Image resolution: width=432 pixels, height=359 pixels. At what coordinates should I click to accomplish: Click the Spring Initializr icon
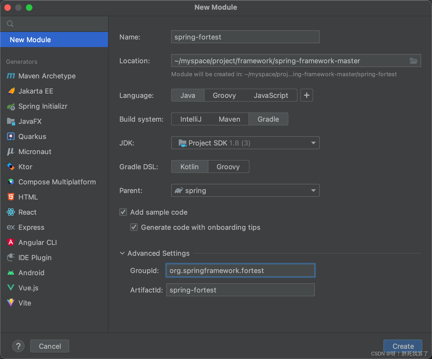click(11, 107)
